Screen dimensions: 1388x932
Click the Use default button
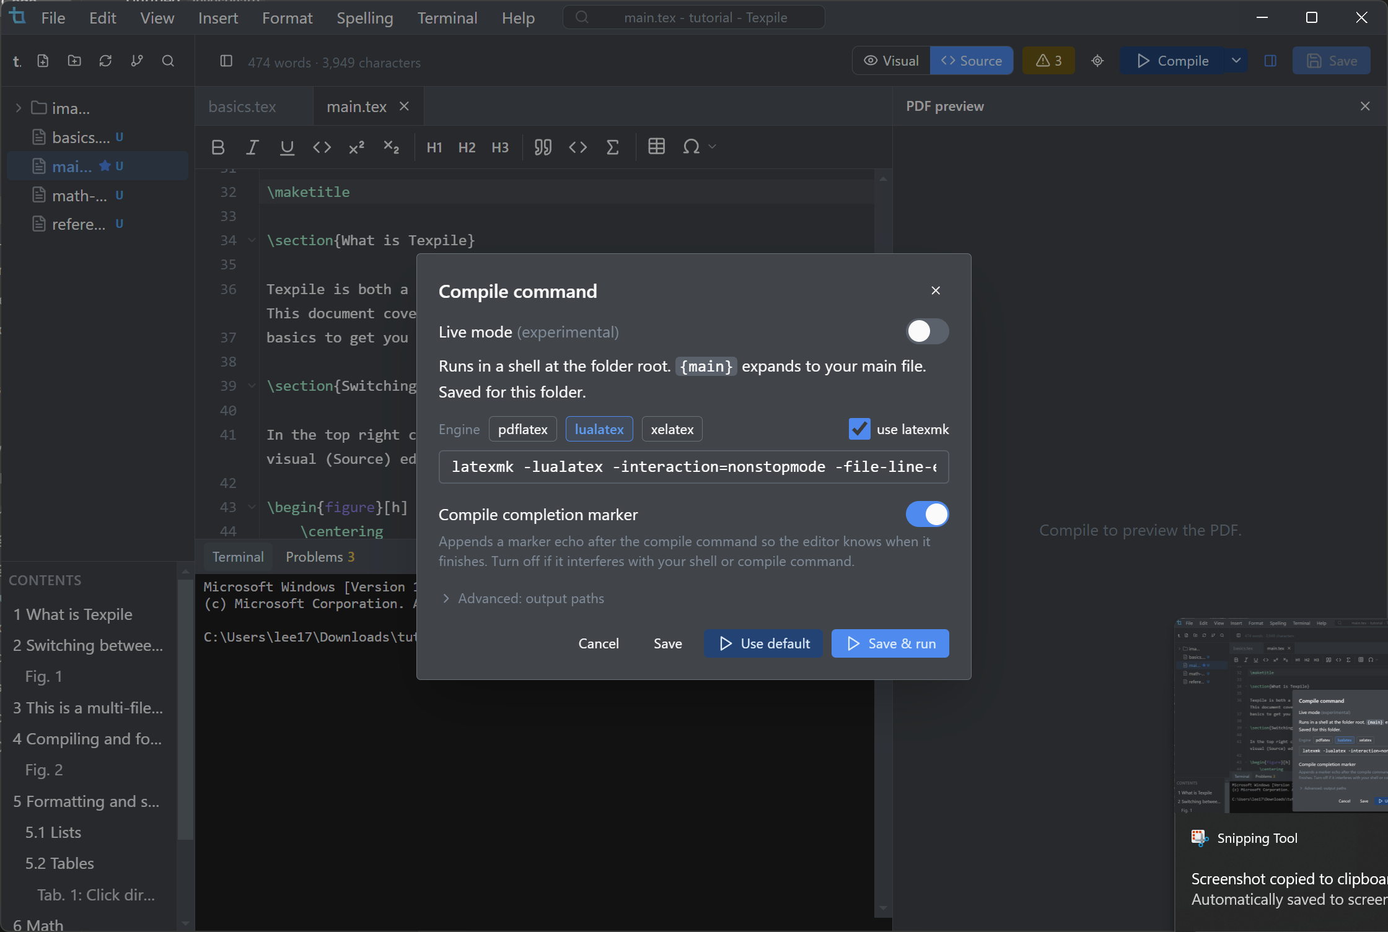click(763, 643)
